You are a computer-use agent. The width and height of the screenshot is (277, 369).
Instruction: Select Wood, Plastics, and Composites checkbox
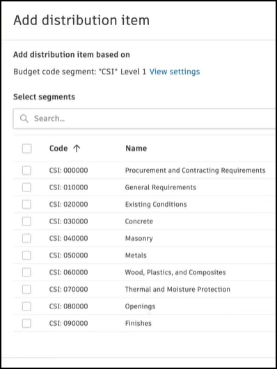tap(26, 272)
